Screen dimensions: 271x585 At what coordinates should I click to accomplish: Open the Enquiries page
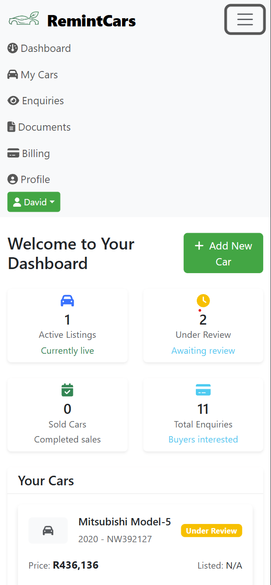pos(36,101)
